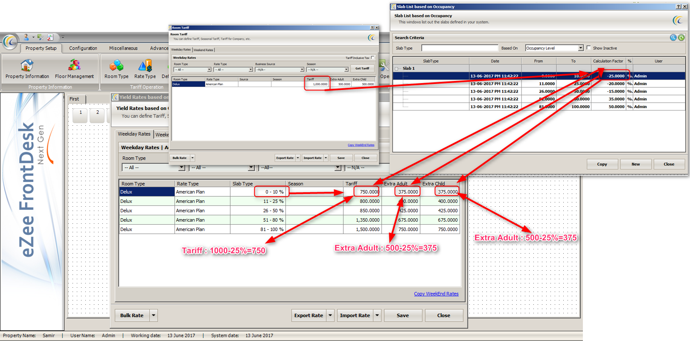Image resolution: width=690 pixels, height=341 pixels.
Task: Expand the Import Rate arrow in Yield Rates window
Action: pyautogui.click(x=377, y=315)
